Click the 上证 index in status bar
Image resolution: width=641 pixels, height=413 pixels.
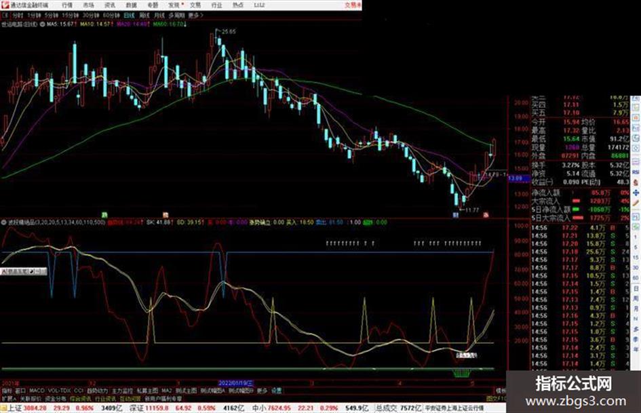pyautogui.click(x=15, y=408)
